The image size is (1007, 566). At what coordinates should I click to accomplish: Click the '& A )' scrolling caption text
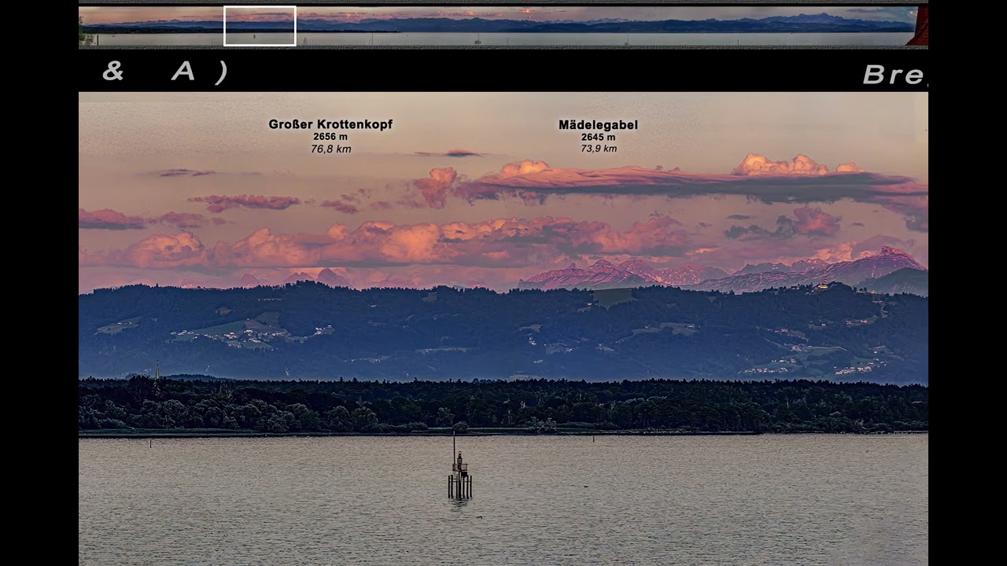165,72
